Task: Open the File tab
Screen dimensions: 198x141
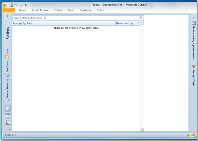Action: point(9,10)
